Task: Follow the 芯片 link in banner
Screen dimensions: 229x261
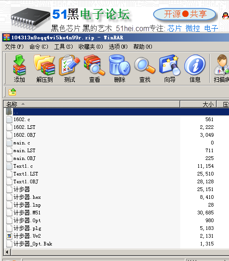Action: pos(174,28)
